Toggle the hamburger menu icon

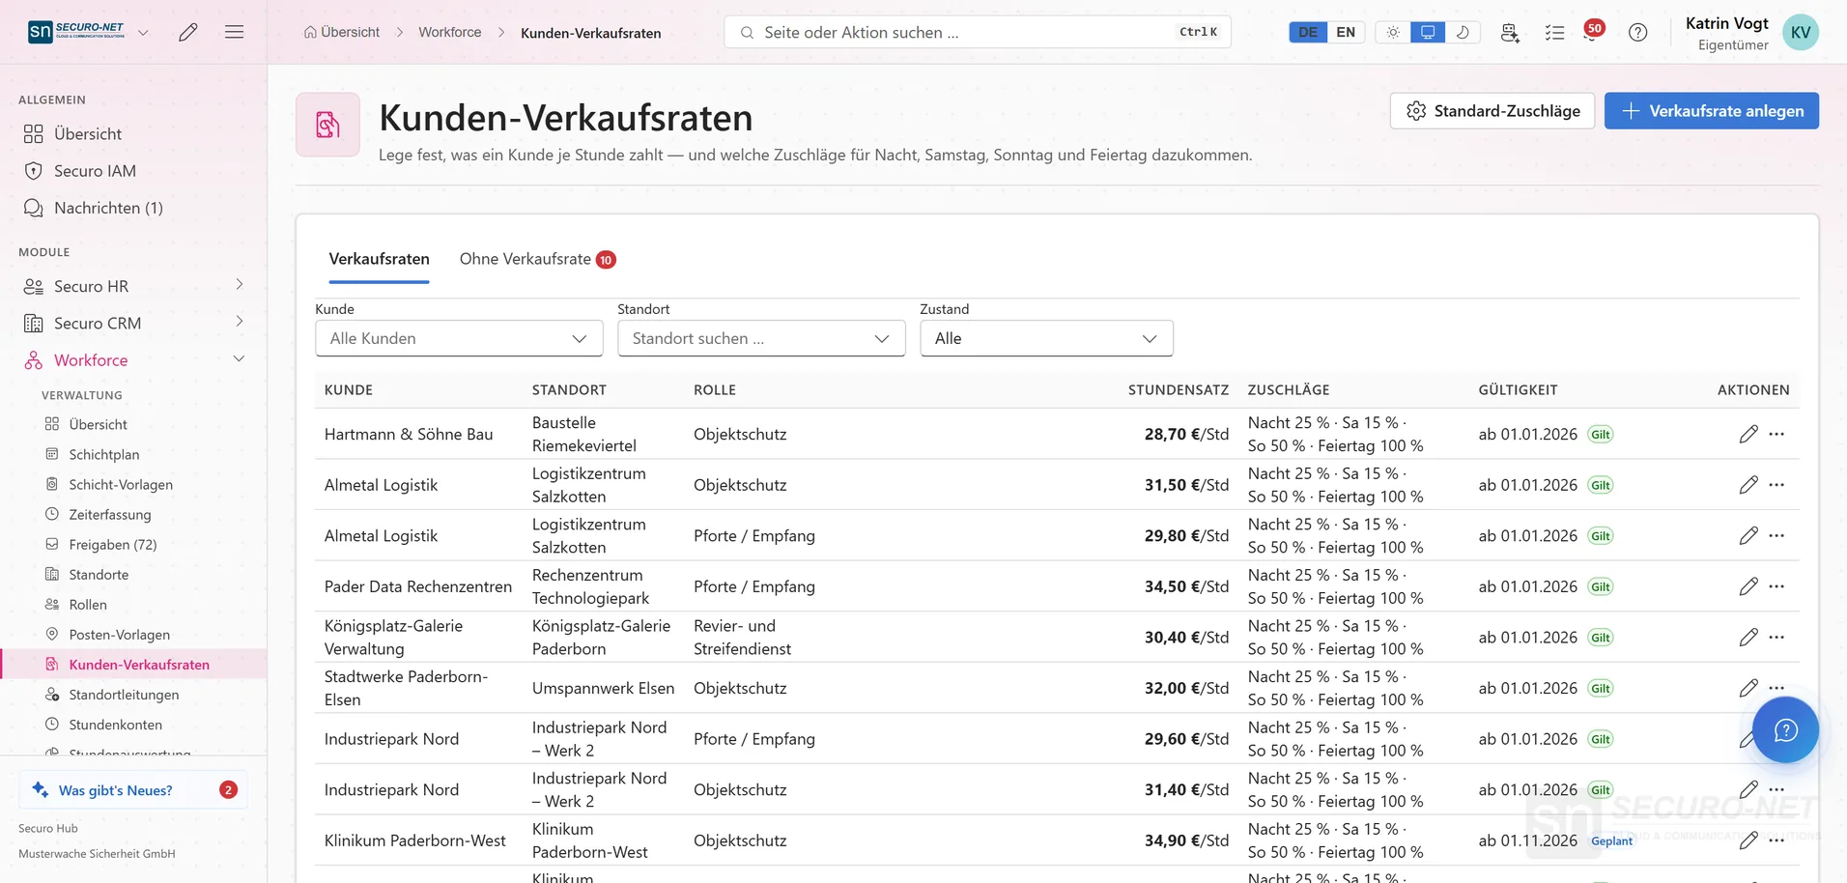tap(234, 32)
